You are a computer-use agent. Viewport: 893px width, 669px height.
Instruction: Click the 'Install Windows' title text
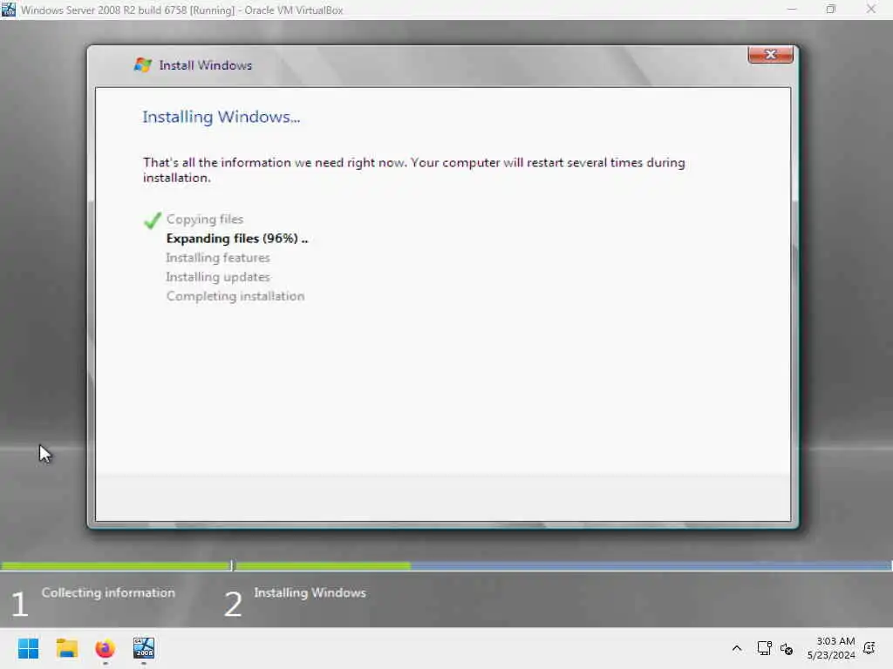coord(206,65)
